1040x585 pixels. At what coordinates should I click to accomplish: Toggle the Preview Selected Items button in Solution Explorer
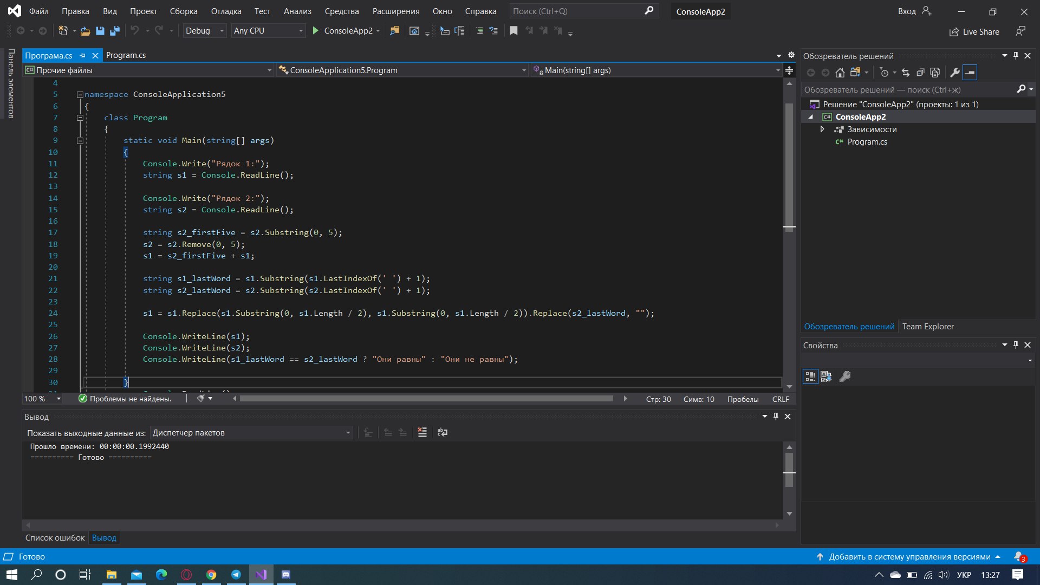pyautogui.click(x=970, y=73)
